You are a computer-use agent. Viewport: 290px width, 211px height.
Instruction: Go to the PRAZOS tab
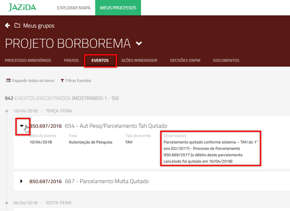point(71,61)
